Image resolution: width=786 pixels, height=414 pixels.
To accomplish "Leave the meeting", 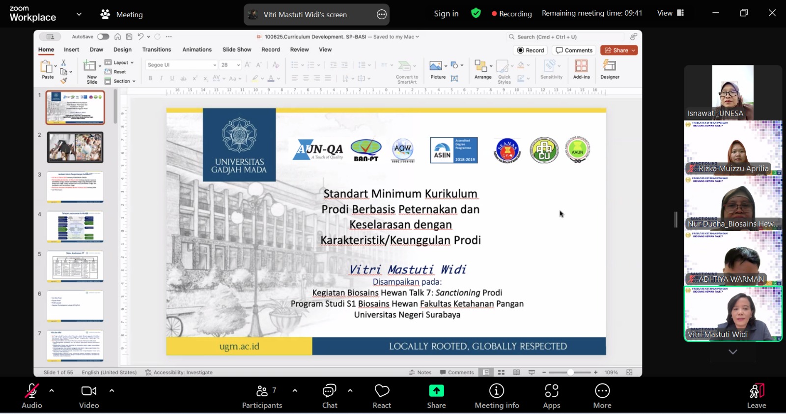I will 756,396.
